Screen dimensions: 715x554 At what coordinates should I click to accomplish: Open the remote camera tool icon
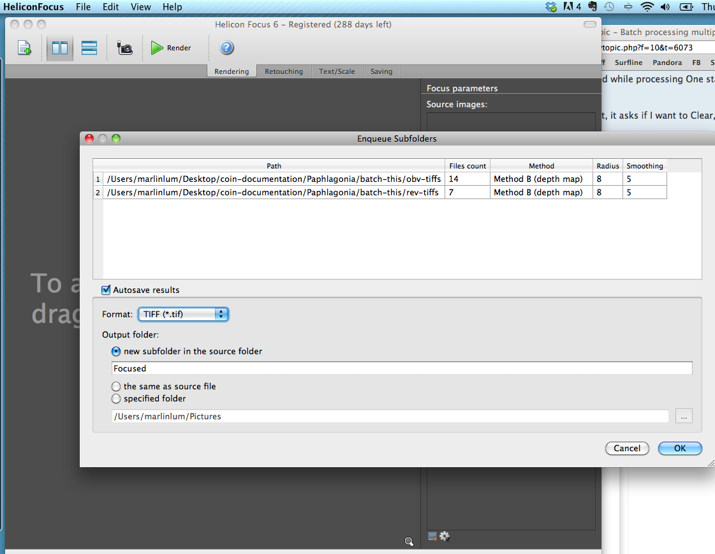coord(124,47)
